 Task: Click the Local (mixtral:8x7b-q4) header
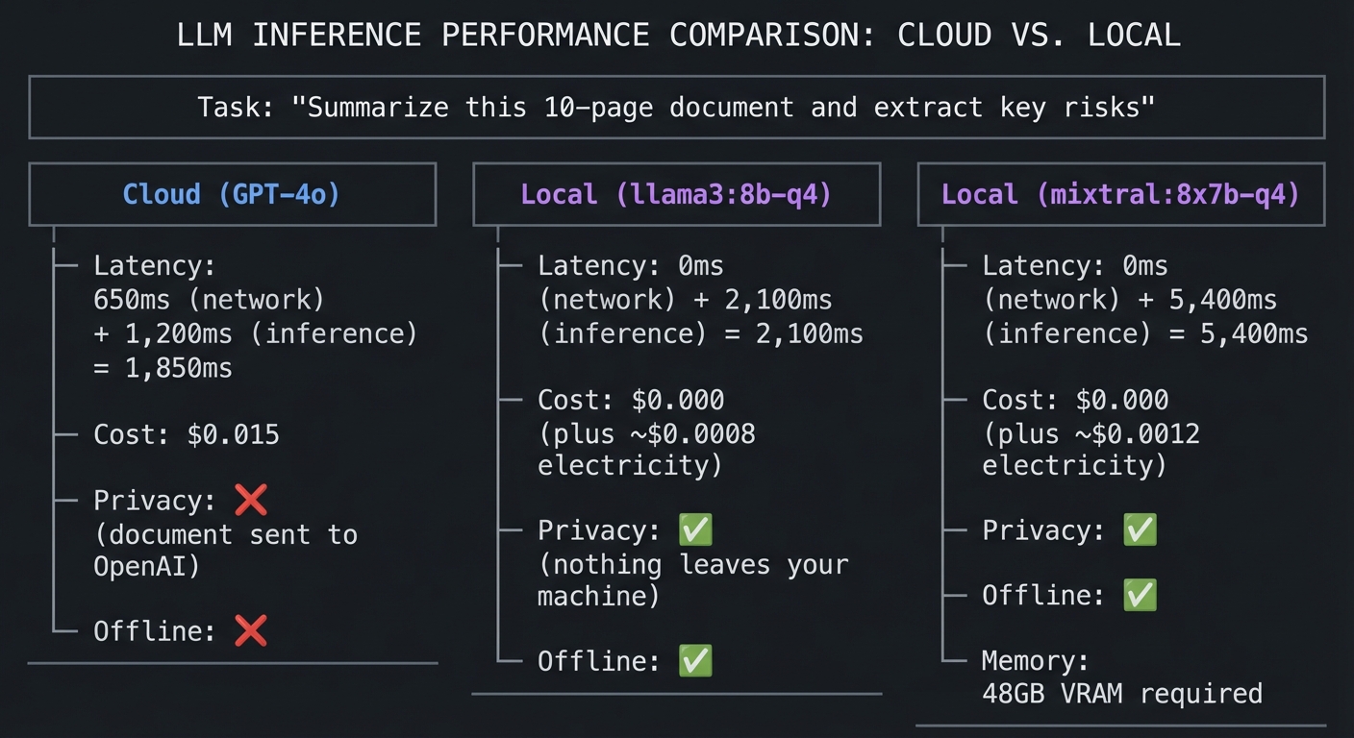pos(1121,194)
